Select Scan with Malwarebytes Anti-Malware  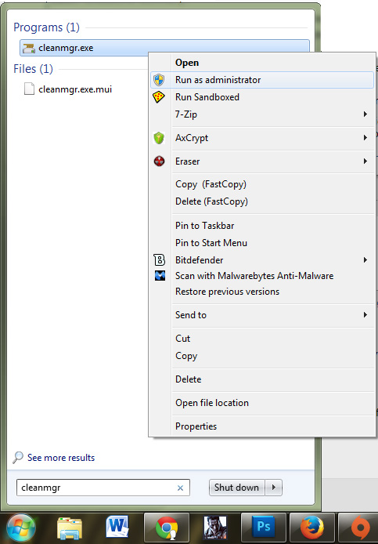[262, 276]
